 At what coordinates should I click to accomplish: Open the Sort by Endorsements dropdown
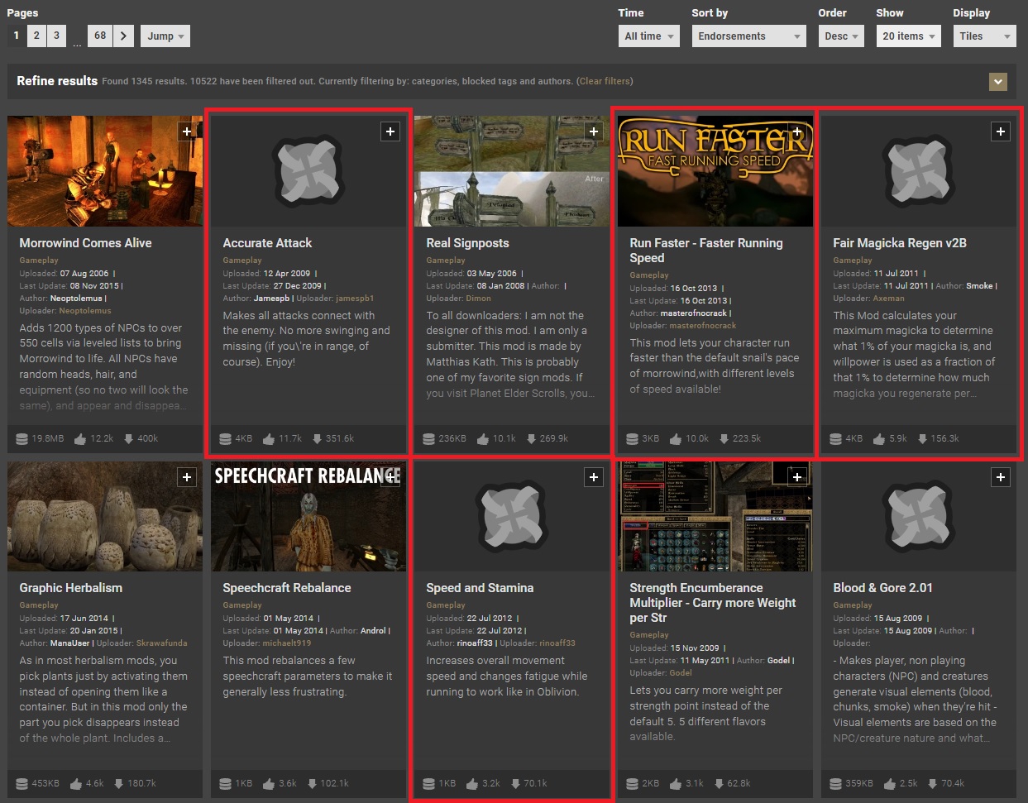[x=748, y=36]
